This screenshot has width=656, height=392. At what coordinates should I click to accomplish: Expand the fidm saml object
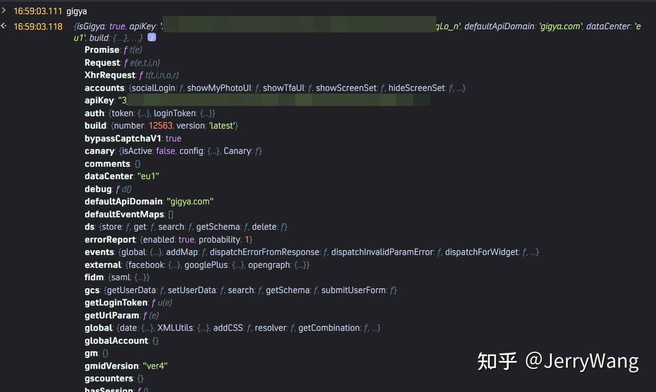click(x=117, y=277)
